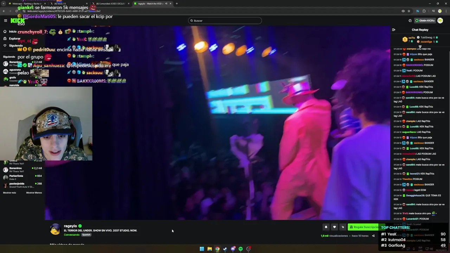Viewport: 450px width, 253px height.
Task: Click the leonel21 username in chat replay
Action: pyautogui.click(x=414, y=174)
